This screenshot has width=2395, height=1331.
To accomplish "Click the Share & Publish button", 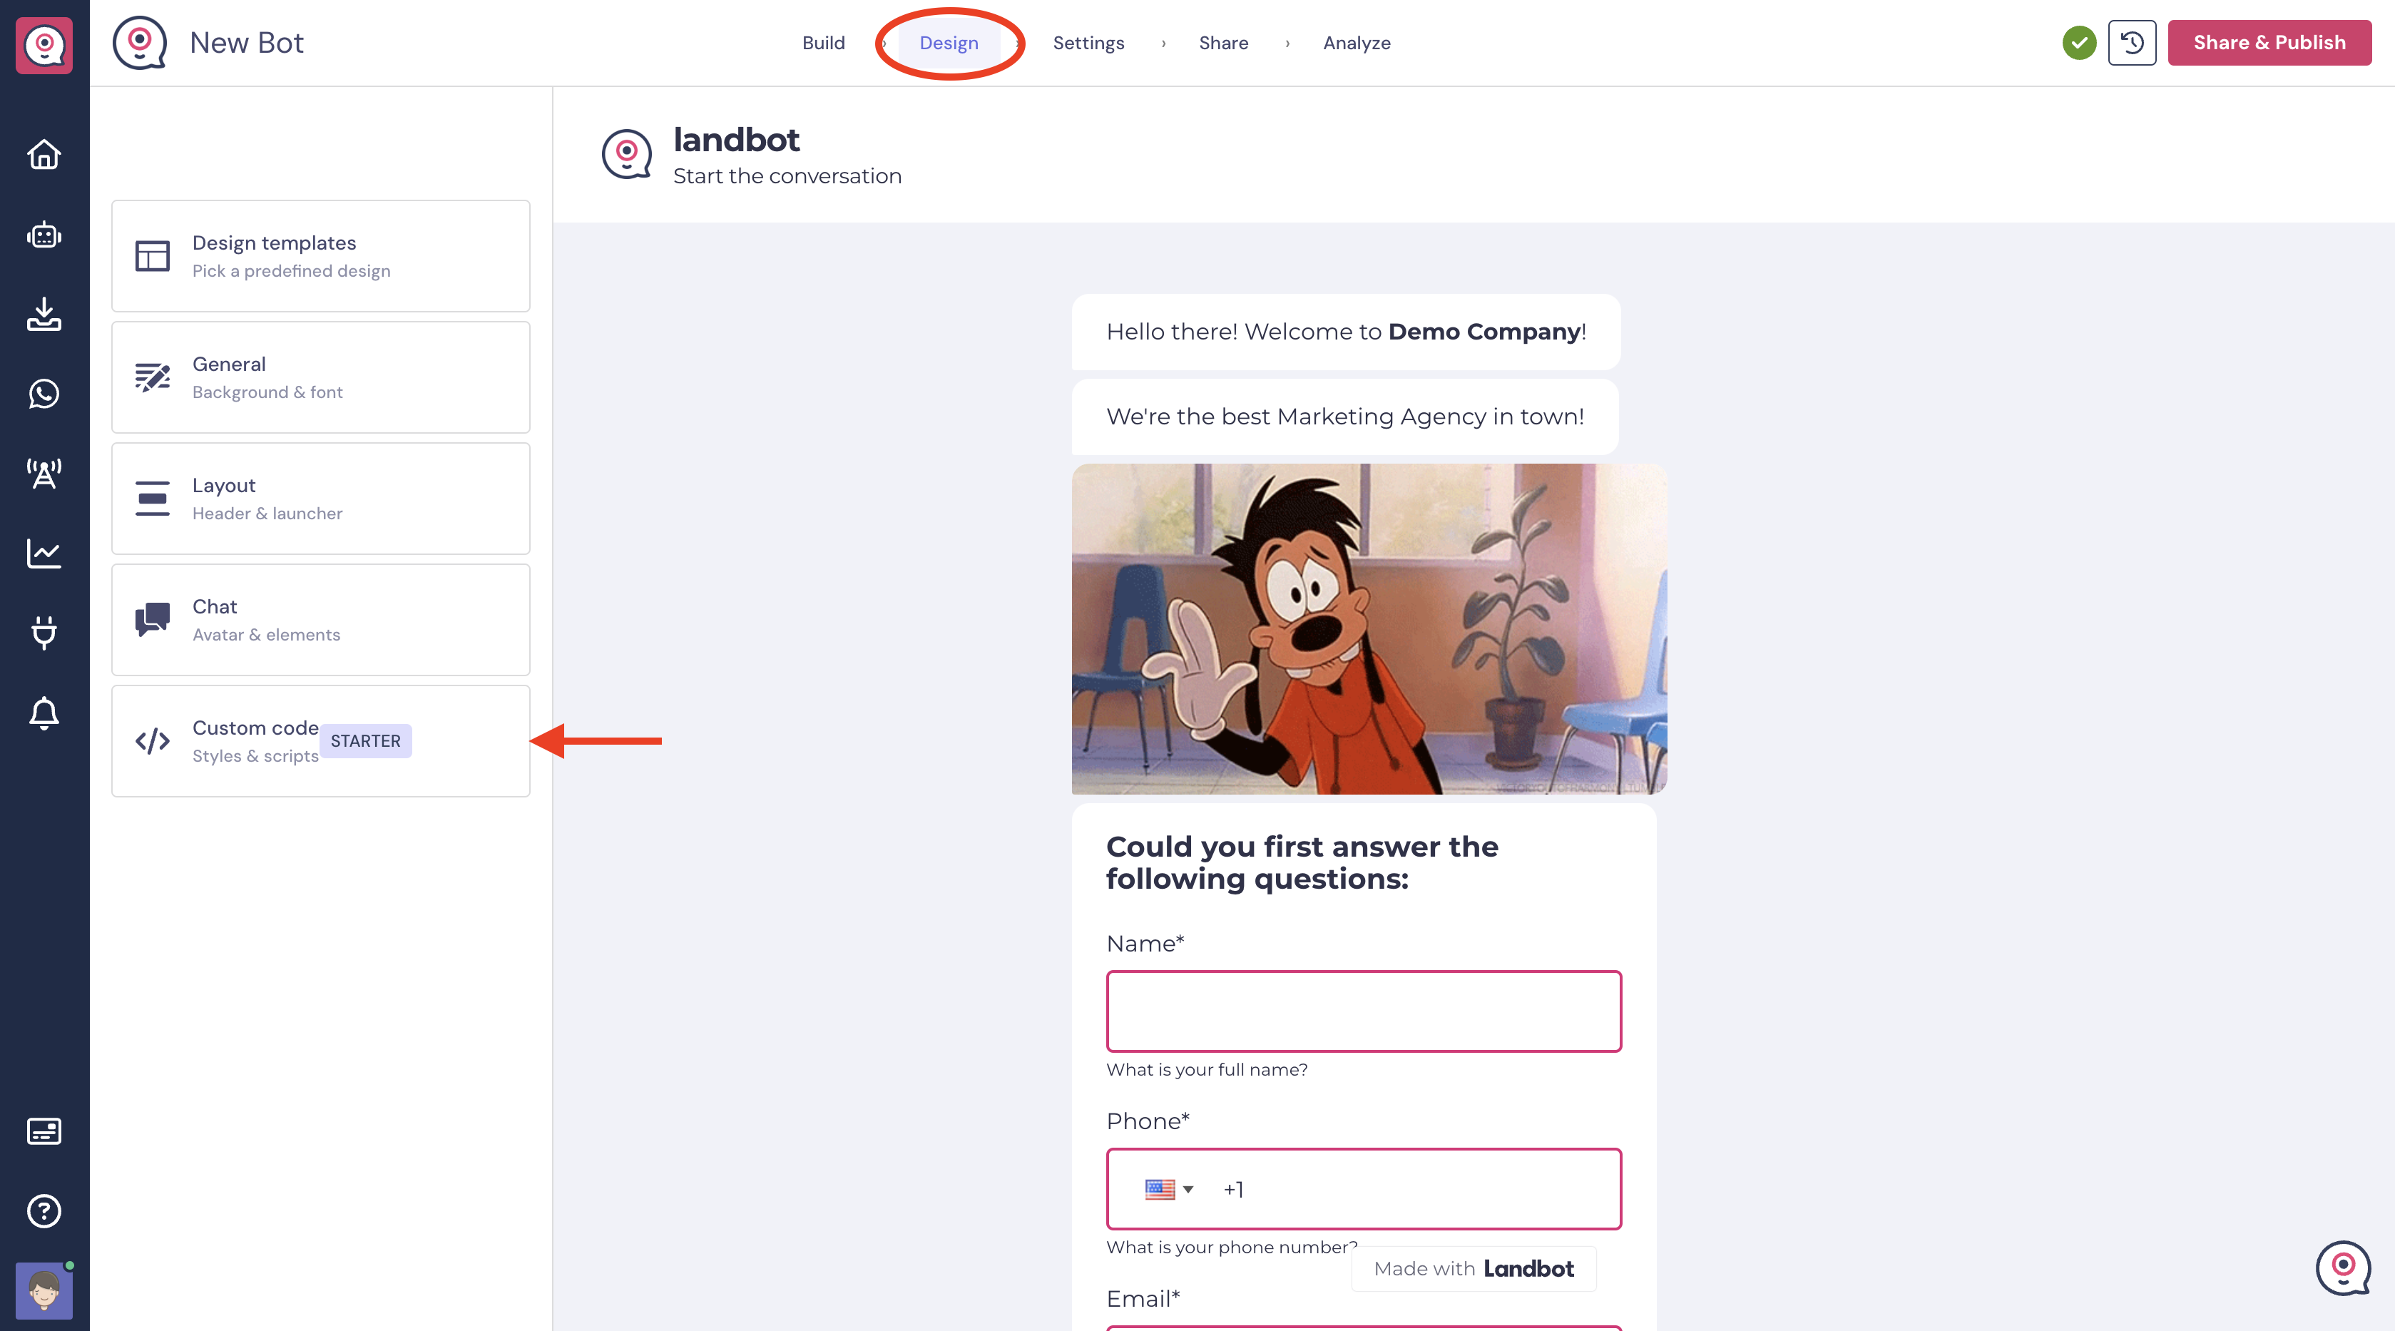I will click(2269, 43).
